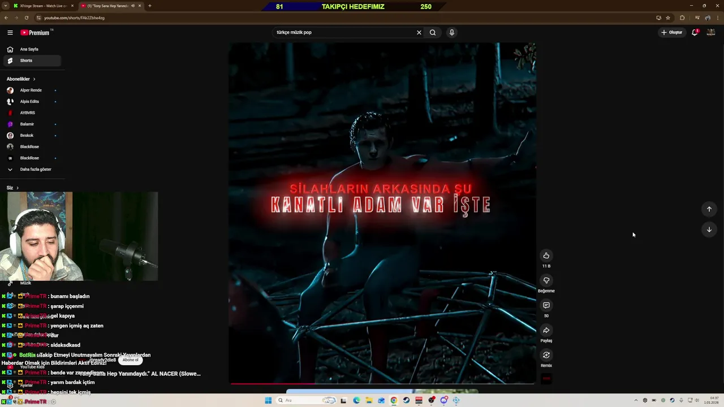
Task: Open Steam from the taskbar
Action: click(x=406, y=400)
